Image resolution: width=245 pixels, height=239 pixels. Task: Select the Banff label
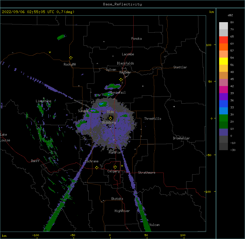click(x=35, y=161)
